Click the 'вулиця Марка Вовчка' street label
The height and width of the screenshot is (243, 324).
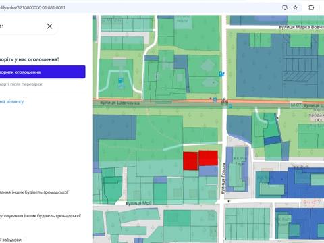[302, 27]
